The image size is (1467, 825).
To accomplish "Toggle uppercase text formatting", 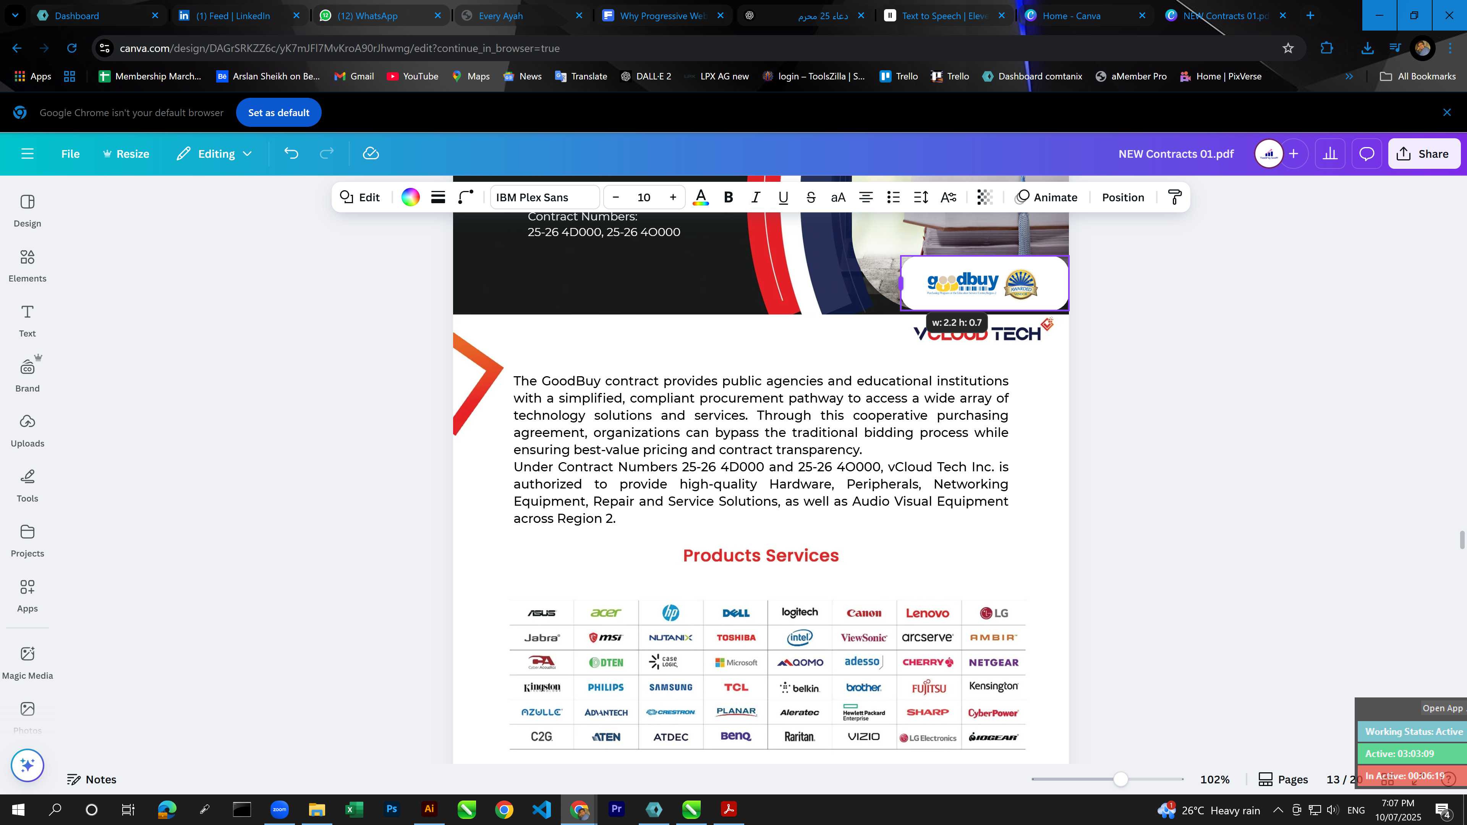I will (x=838, y=197).
